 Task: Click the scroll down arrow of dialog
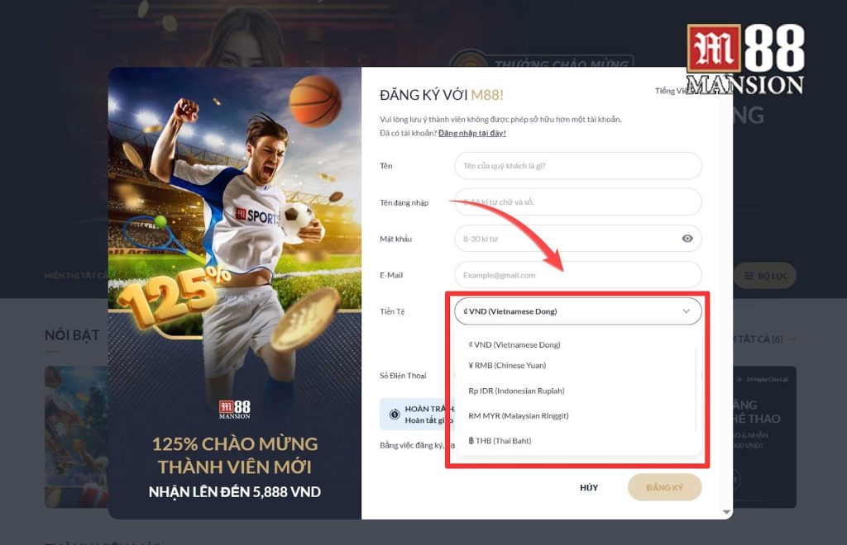click(x=726, y=512)
